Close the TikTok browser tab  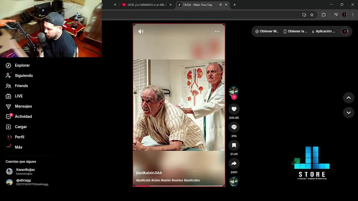[x=226, y=5]
